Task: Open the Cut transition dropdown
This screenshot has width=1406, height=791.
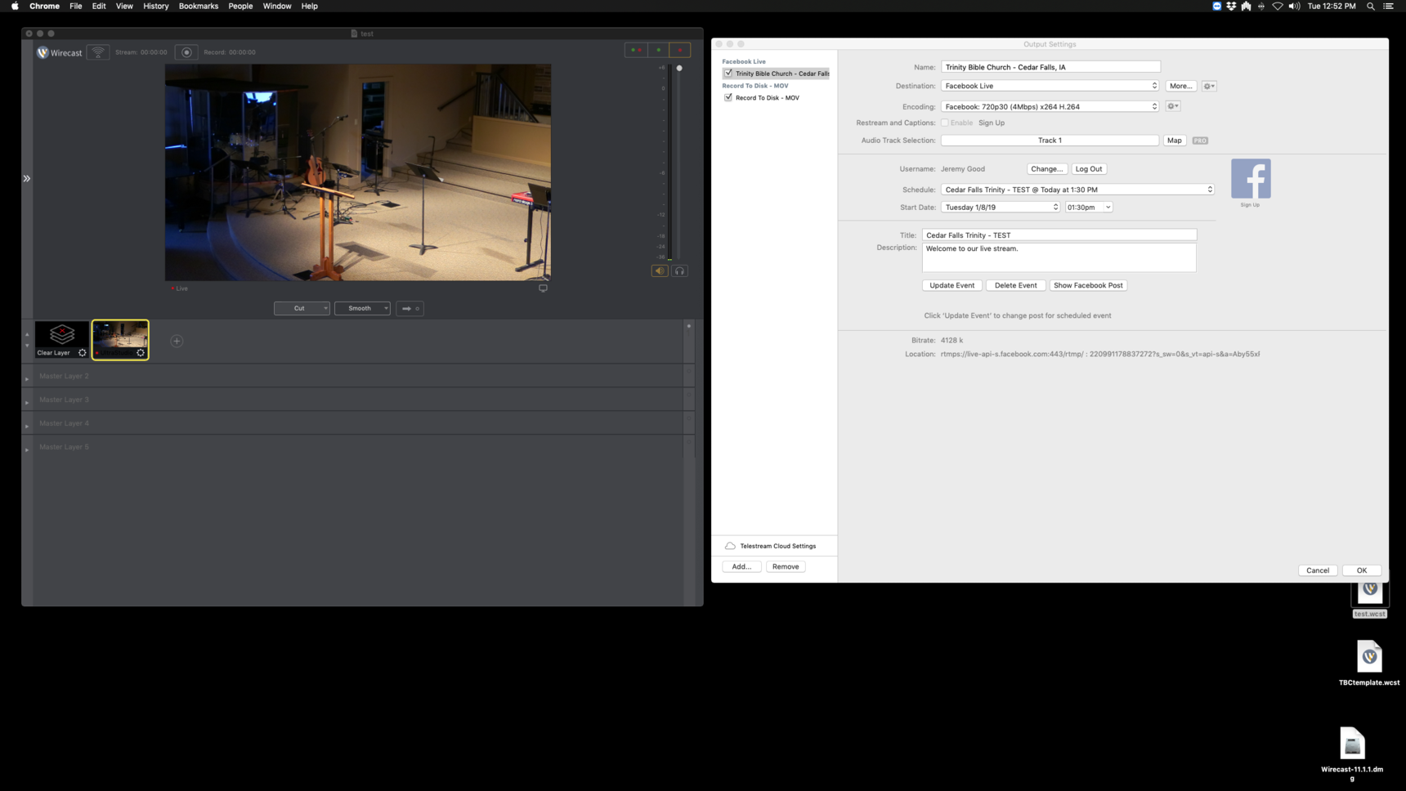Action: pos(302,309)
